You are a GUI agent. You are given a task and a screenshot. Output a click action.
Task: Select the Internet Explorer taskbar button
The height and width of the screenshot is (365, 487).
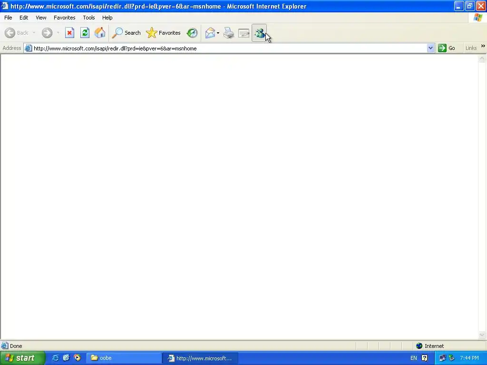200,358
